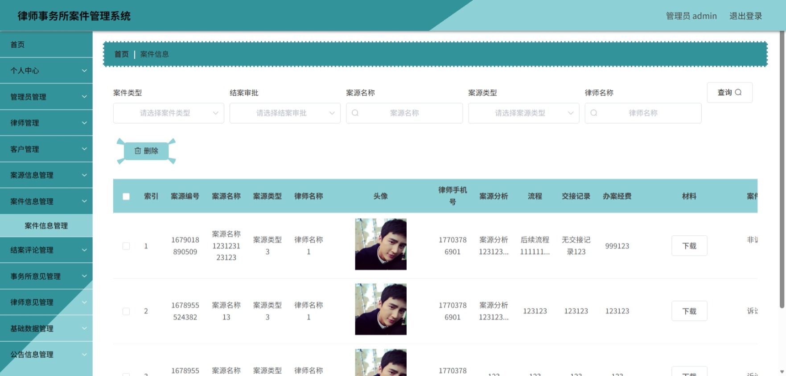This screenshot has width=786, height=376.
Task: Click 首页 in the breadcrumb
Action: [121, 54]
